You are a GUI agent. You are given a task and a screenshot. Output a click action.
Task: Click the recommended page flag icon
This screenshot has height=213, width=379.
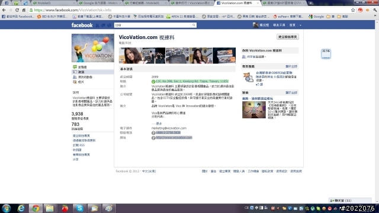click(x=248, y=78)
